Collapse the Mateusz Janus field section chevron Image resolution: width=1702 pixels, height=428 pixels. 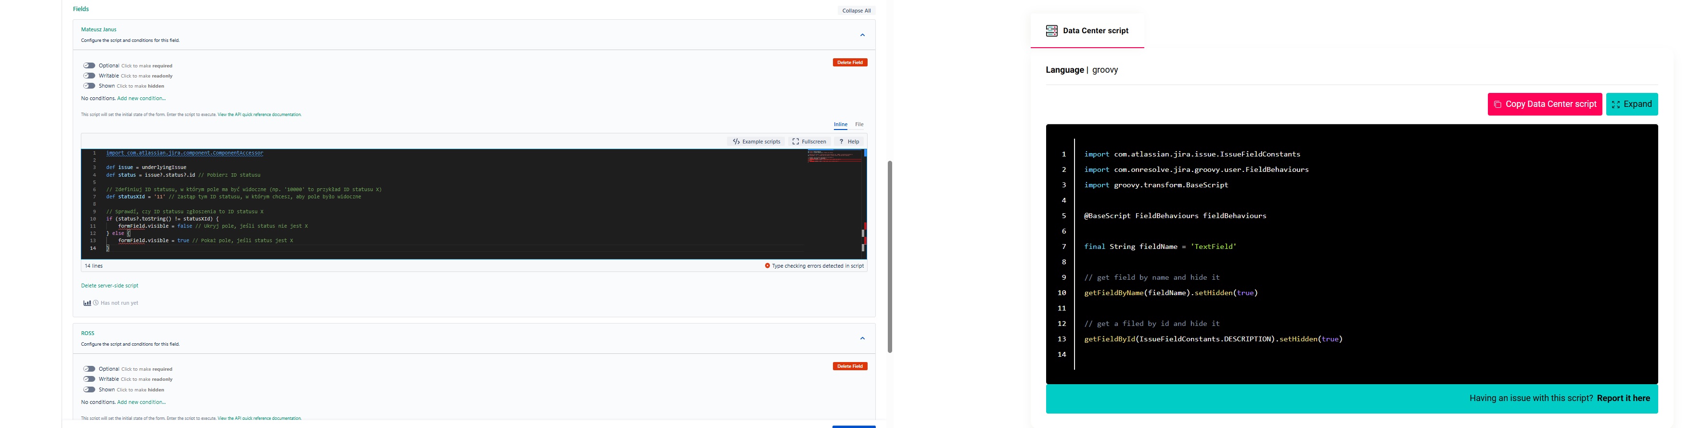[x=862, y=35]
